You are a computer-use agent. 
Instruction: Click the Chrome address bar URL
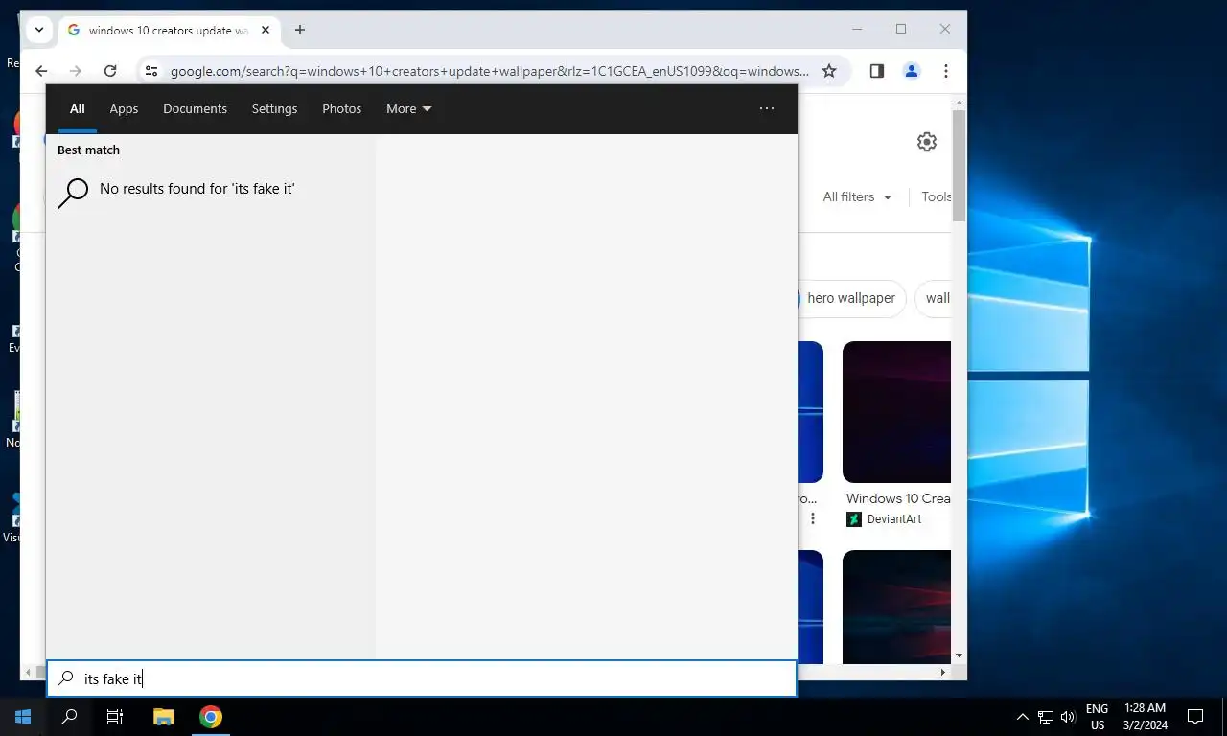point(489,71)
